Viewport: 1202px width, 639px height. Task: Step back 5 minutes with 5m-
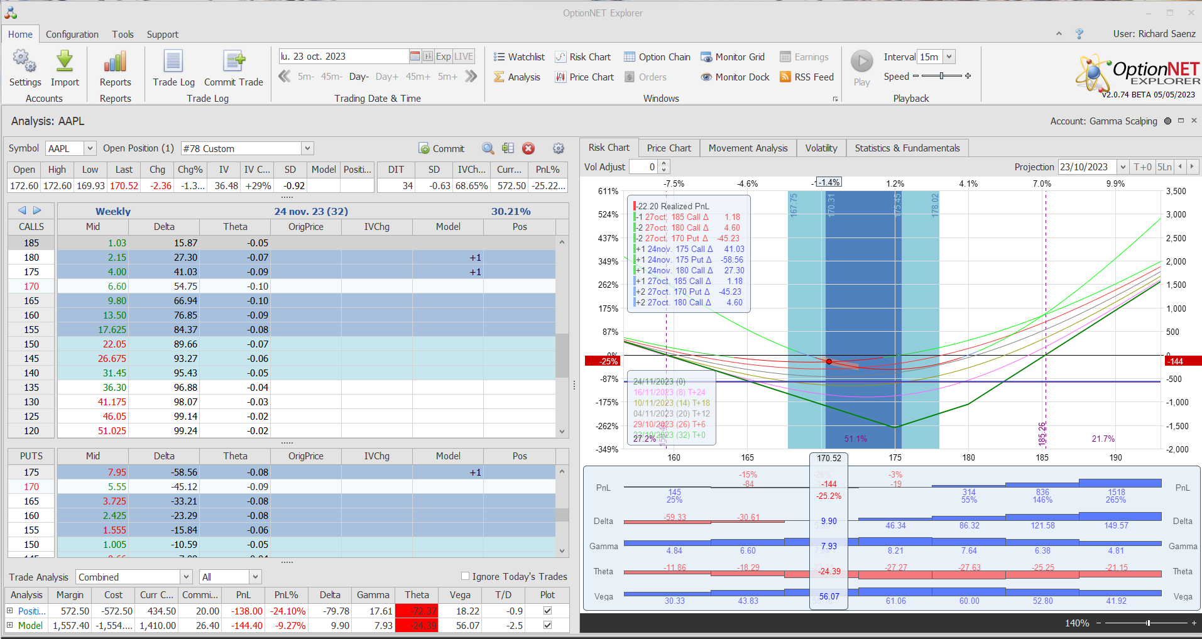[x=306, y=77]
